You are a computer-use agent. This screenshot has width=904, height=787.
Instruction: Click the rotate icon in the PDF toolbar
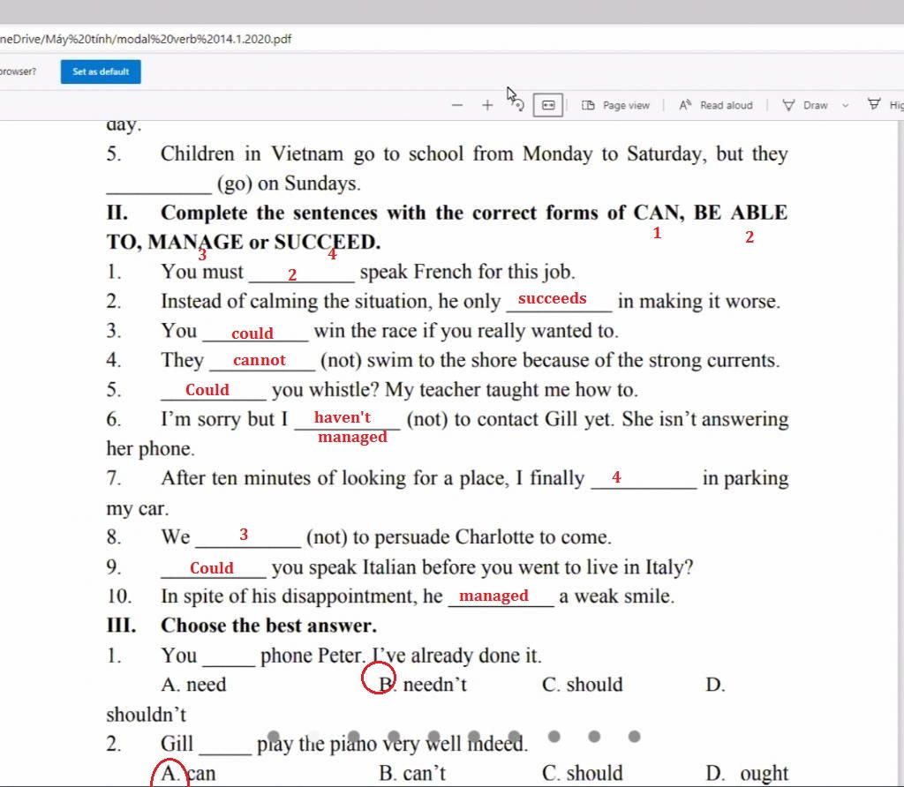point(517,105)
